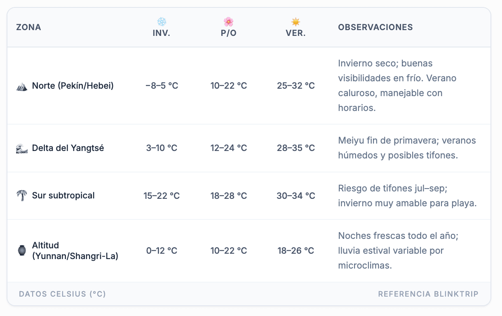
Task: Click the cherry blossom spring/autumn icon
Action: tap(228, 22)
